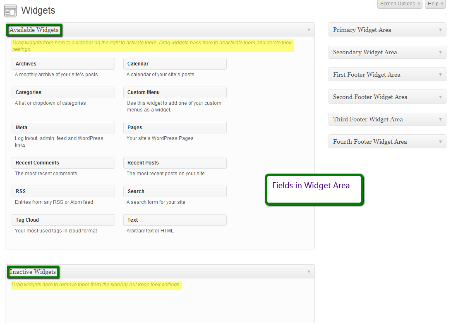Screen dimensions: 451x324
Task: Select the Custom Menu widget
Action: 175,92
